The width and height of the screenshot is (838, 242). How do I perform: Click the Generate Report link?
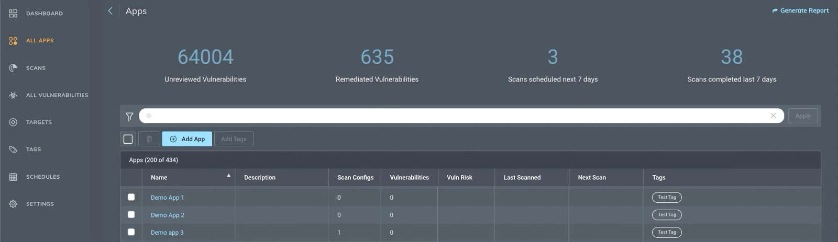pos(800,10)
